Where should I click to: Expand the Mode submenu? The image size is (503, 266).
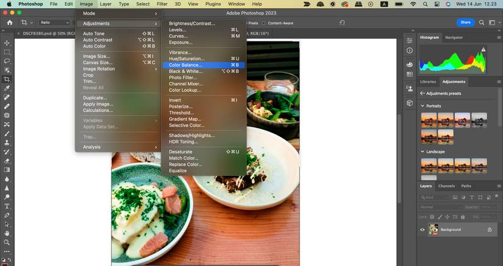click(119, 13)
